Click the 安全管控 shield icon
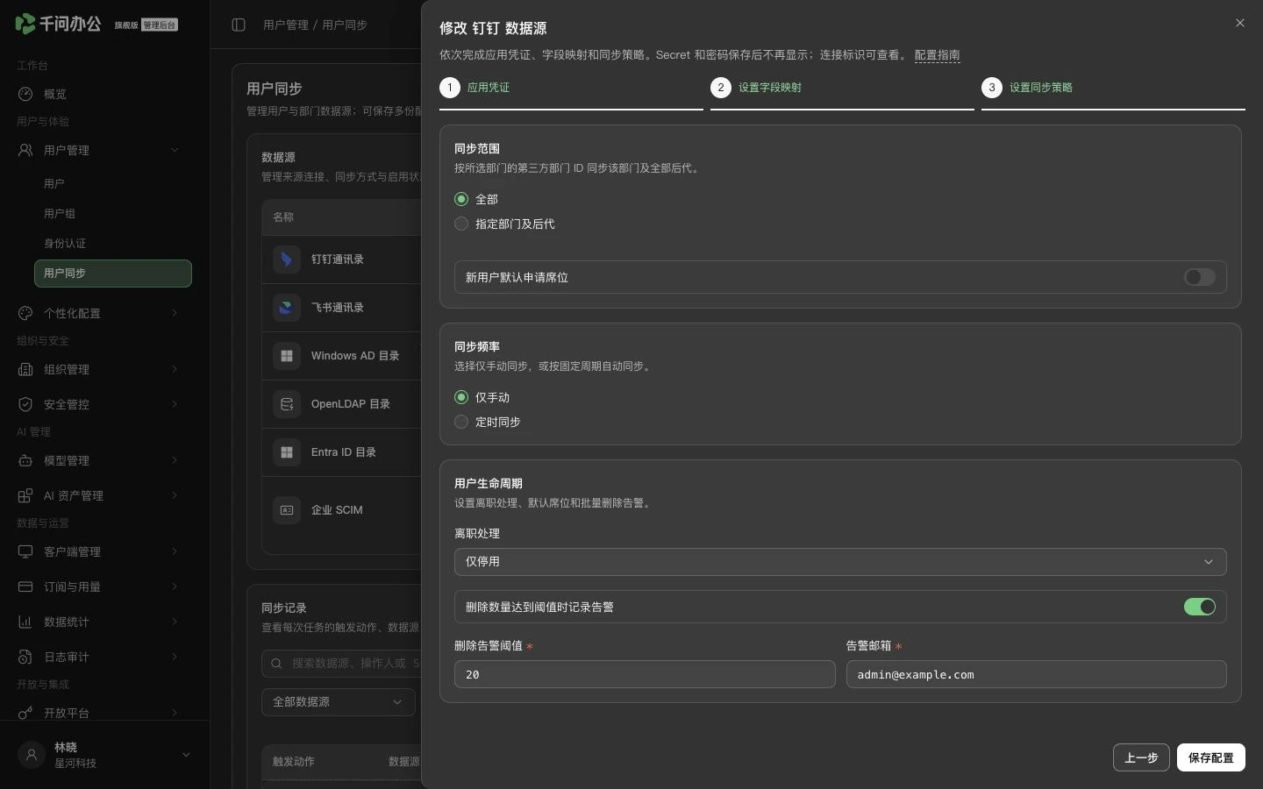Screen dimensions: 1263x789 point(25,404)
